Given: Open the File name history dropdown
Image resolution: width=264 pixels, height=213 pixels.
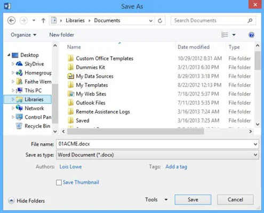Looking at the screenshot, I should 255,144.
